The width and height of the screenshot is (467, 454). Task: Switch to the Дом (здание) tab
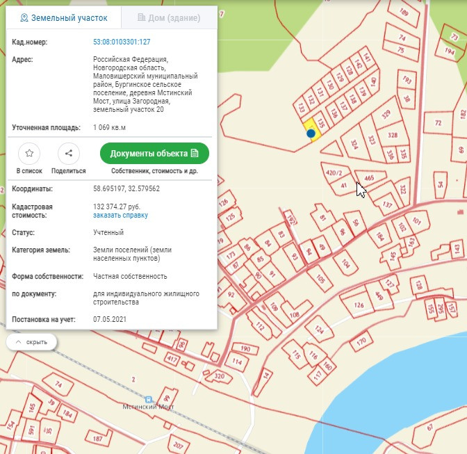coord(169,17)
